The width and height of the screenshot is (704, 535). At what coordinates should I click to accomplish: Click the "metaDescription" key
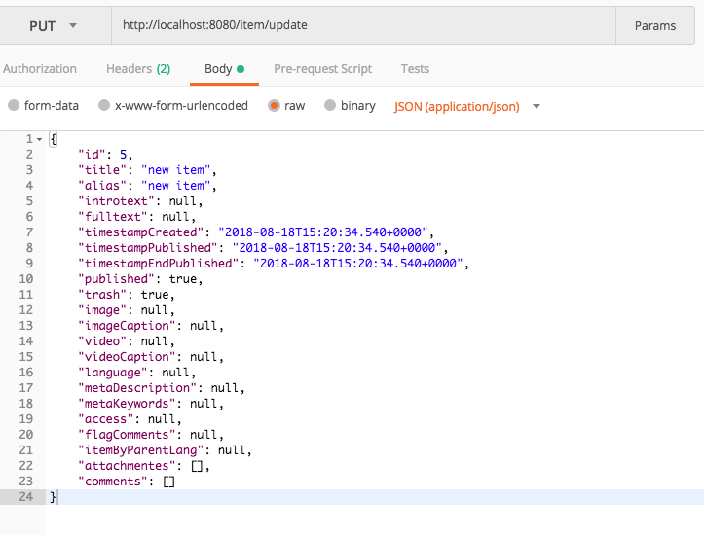pyautogui.click(x=137, y=388)
